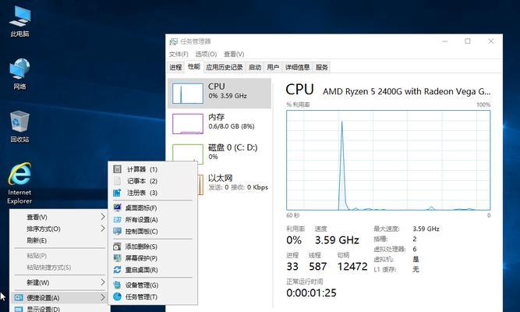Click the handles count 12472
Screen dimensions: 520x312
(x=352, y=267)
